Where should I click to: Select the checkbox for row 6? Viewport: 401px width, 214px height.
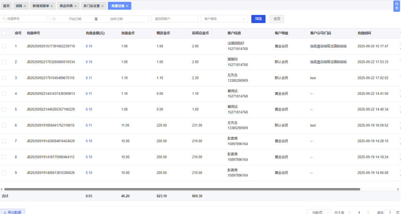pos(4,126)
